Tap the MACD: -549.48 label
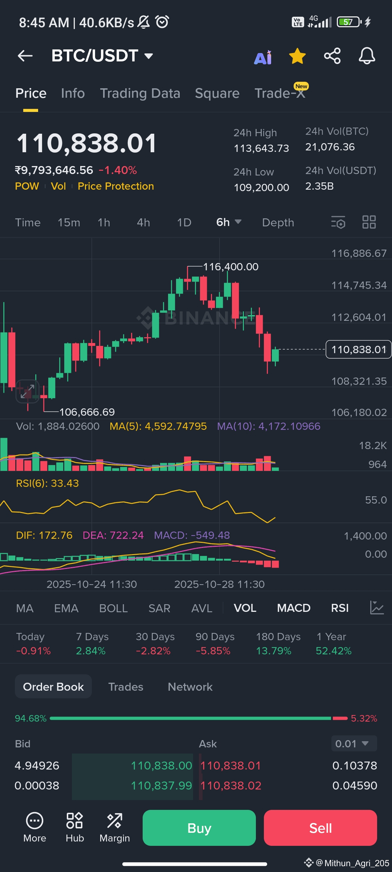 (x=192, y=535)
